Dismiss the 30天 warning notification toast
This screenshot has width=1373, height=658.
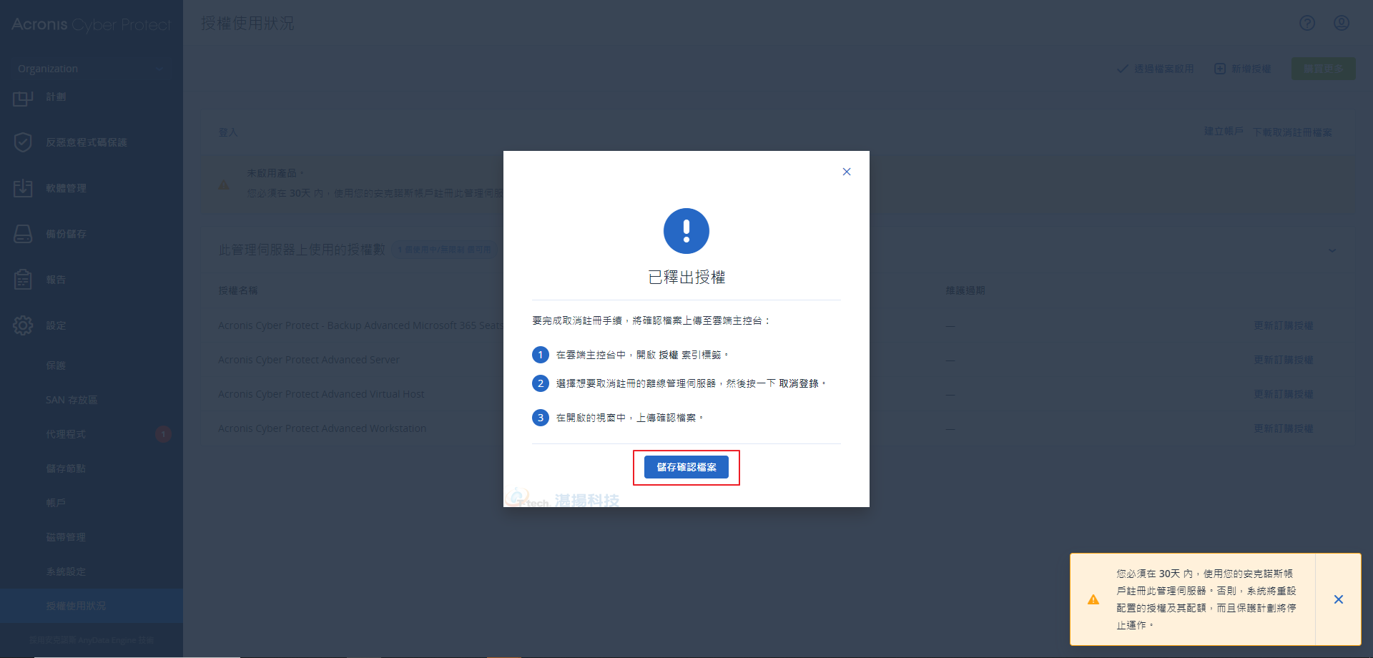[1339, 599]
